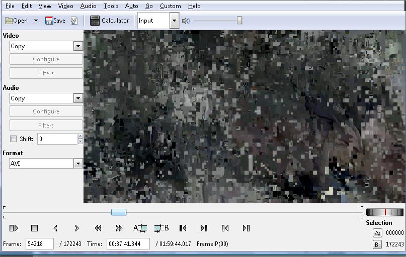This screenshot has height=257, width=406.
Task: Save the video with Save icon
Action: click(x=49, y=21)
